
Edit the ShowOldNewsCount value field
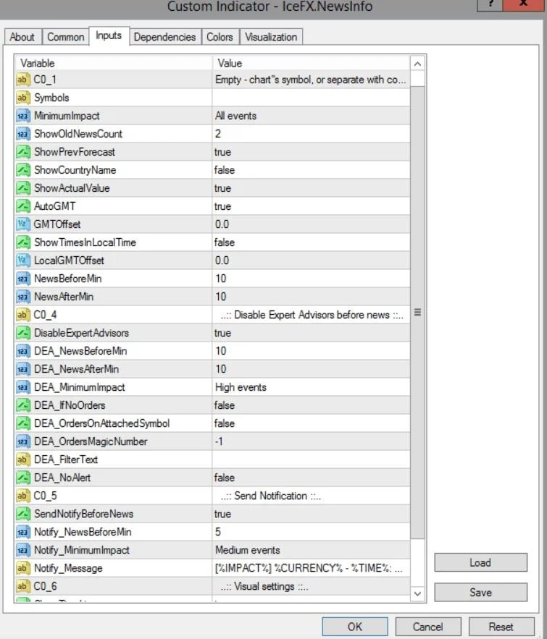tap(310, 134)
